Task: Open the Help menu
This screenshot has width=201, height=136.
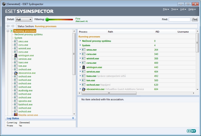Action: coord(192,9)
